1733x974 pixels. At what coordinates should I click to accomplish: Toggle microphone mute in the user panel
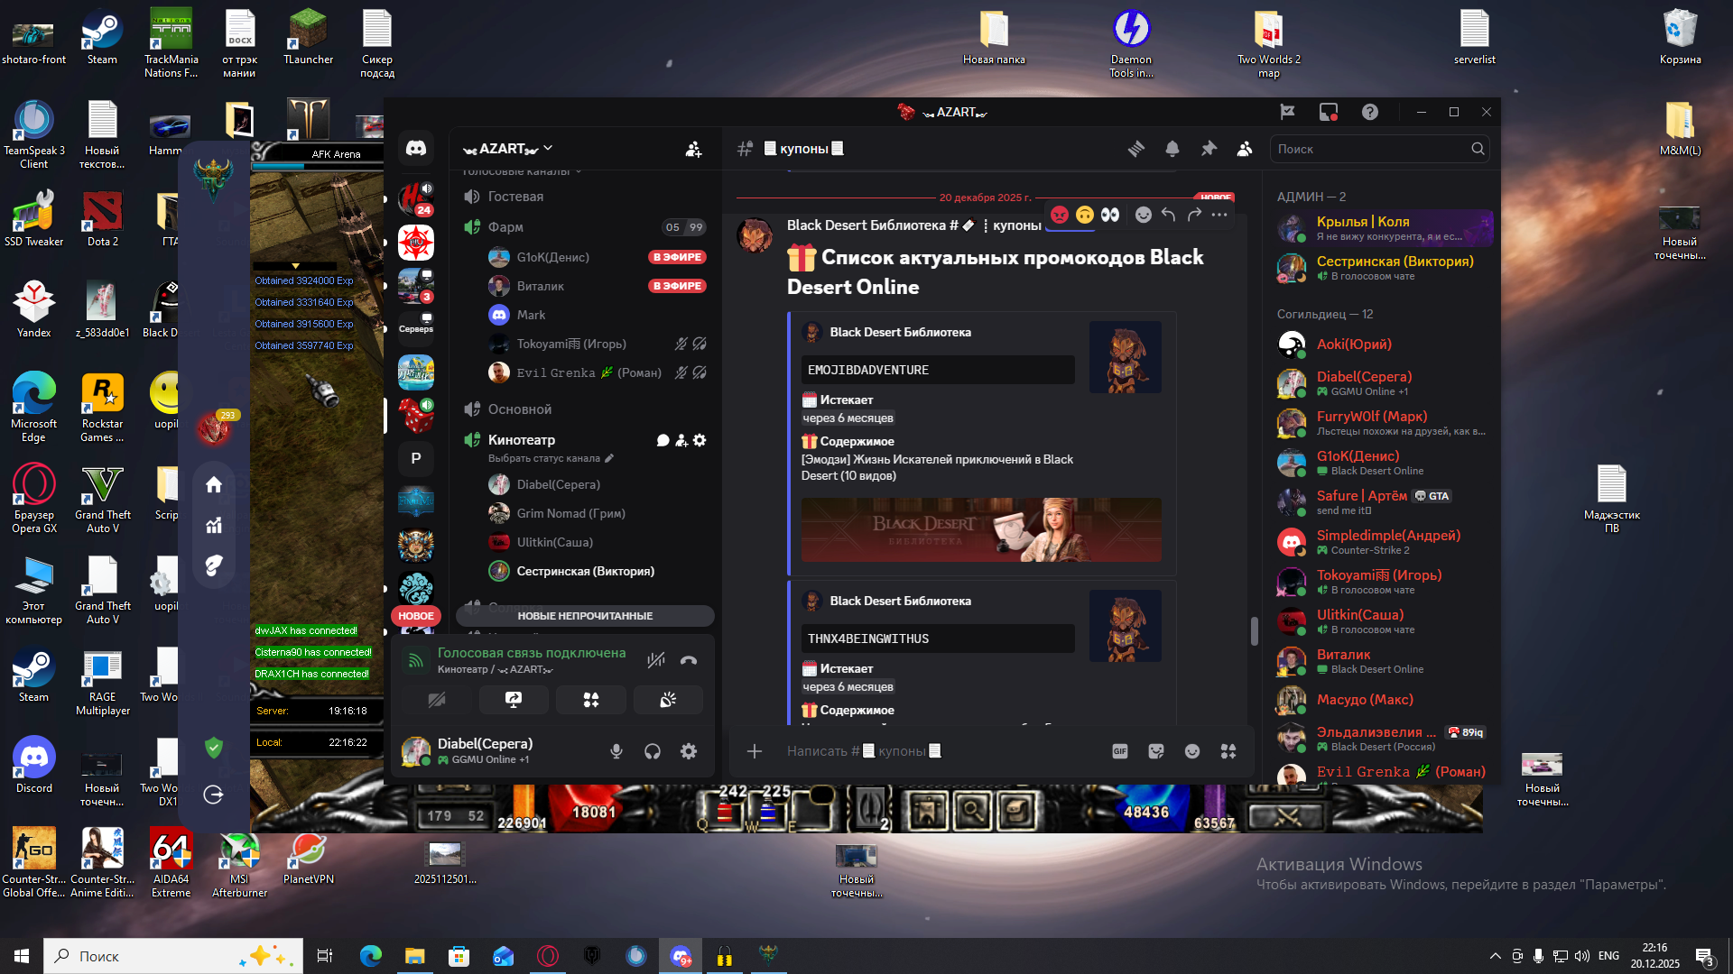pos(616,751)
